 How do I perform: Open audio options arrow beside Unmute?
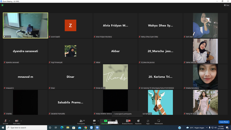click(9, 121)
